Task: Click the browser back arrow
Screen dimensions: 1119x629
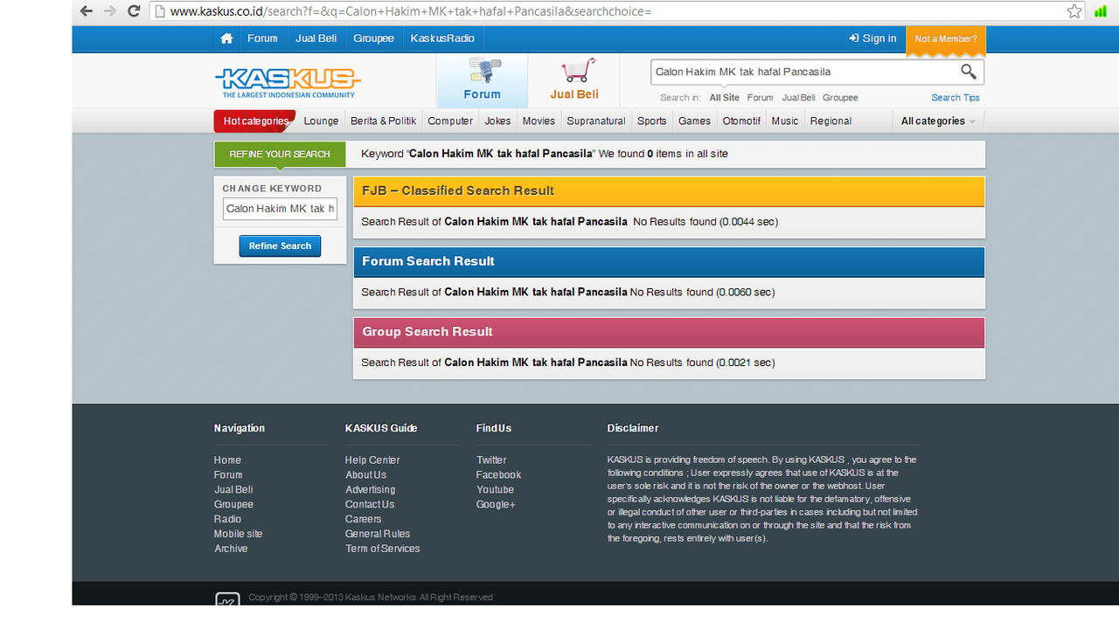Action: tap(86, 11)
